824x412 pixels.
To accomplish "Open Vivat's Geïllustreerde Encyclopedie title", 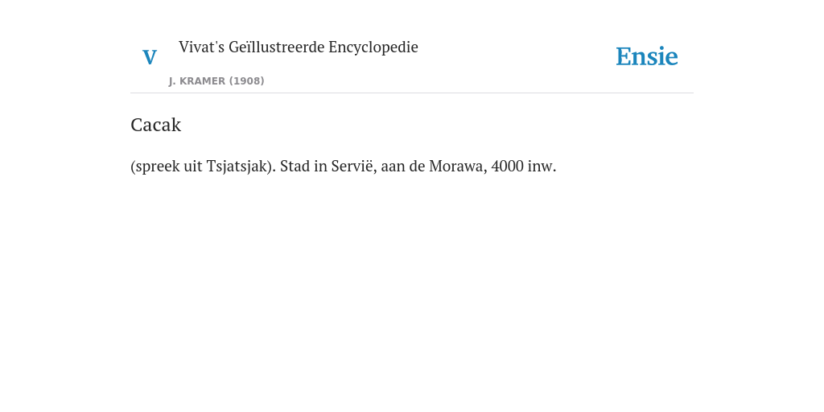I will click(298, 47).
